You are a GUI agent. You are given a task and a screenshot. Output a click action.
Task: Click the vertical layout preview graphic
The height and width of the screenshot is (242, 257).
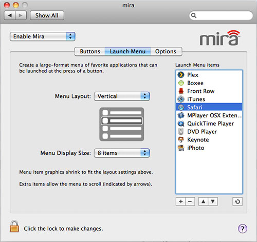tap(122, 124)
